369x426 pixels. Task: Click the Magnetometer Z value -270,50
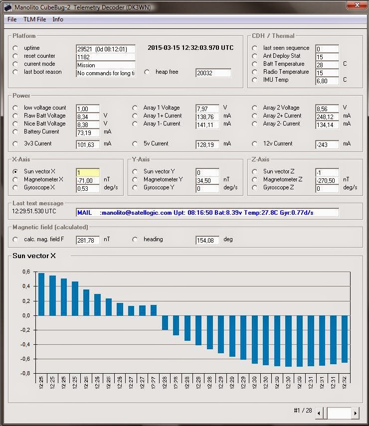[x=327, y=180]
